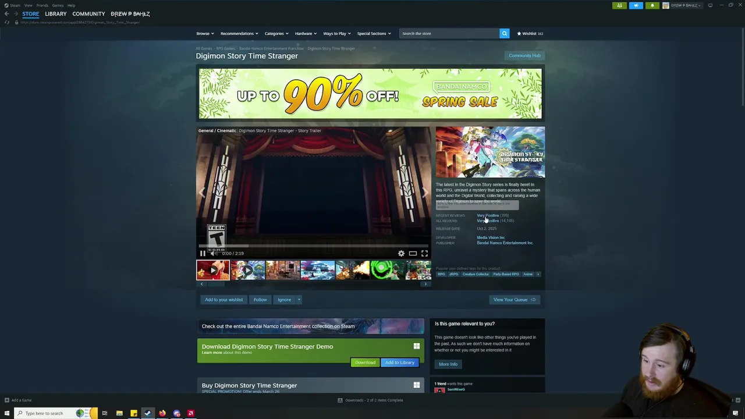
Task: Open Task View on the taskbar
Action: tap(105, 413)
